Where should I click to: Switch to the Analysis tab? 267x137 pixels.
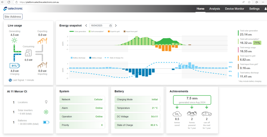pyautogui.click(x=215, y=9)
